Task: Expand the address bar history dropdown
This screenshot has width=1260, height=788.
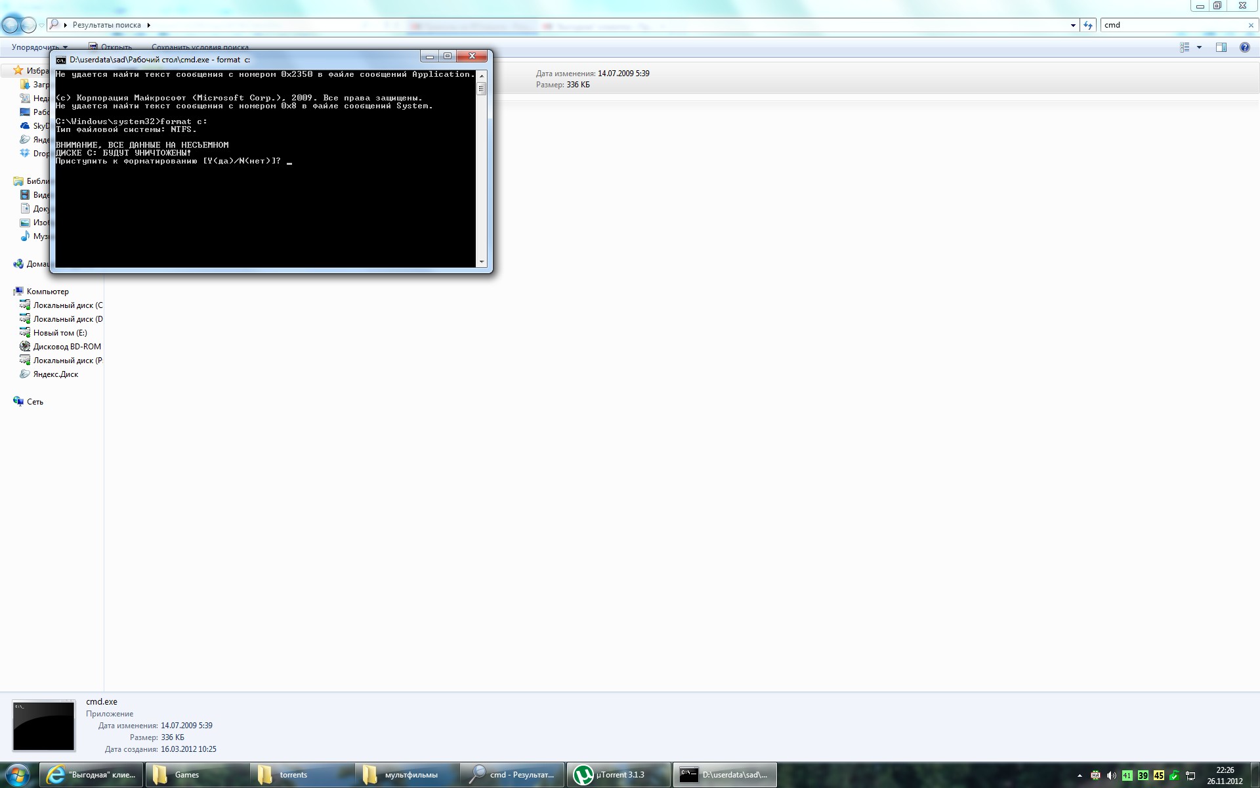Action: coord(1073,25)
